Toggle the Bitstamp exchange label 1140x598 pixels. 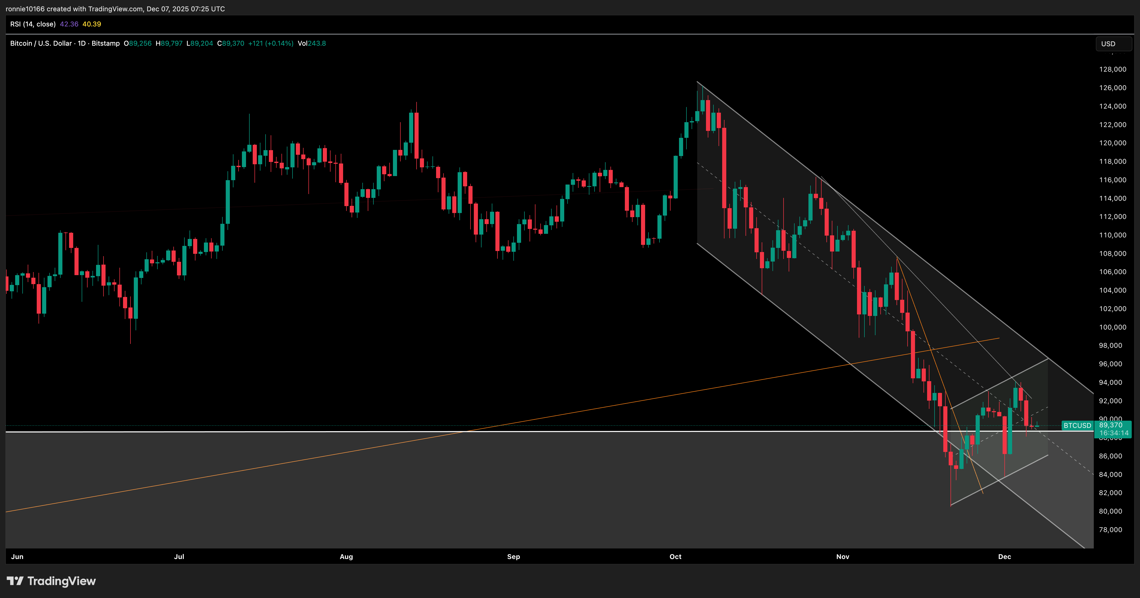(x=105, y=43)
